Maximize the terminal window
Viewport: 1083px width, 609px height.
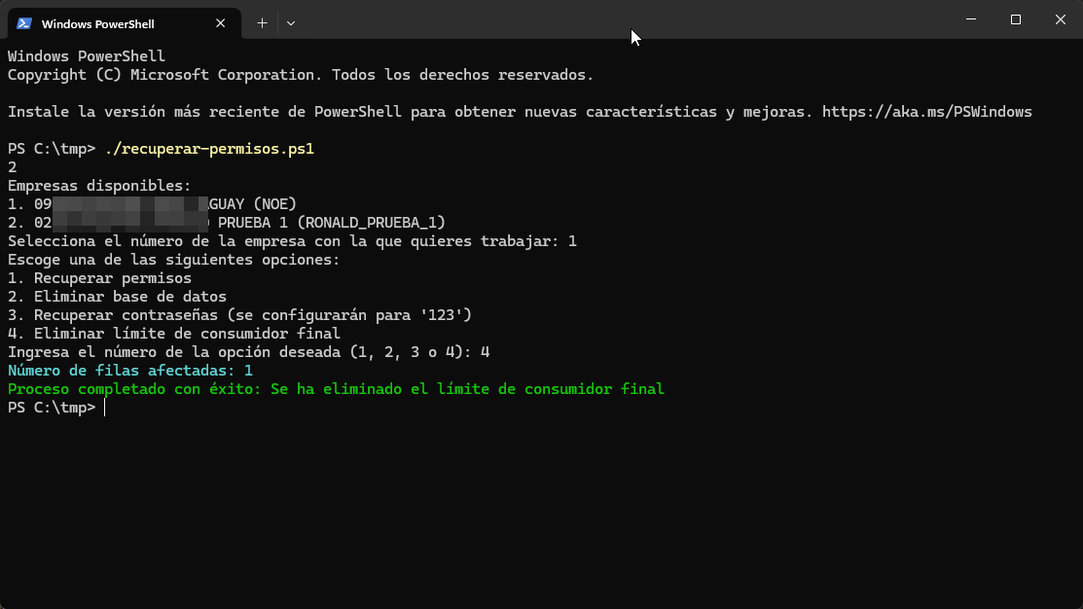(x=1015, y=19)
